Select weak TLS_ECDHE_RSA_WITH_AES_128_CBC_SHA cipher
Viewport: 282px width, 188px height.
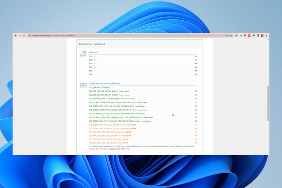coord(143,125)
